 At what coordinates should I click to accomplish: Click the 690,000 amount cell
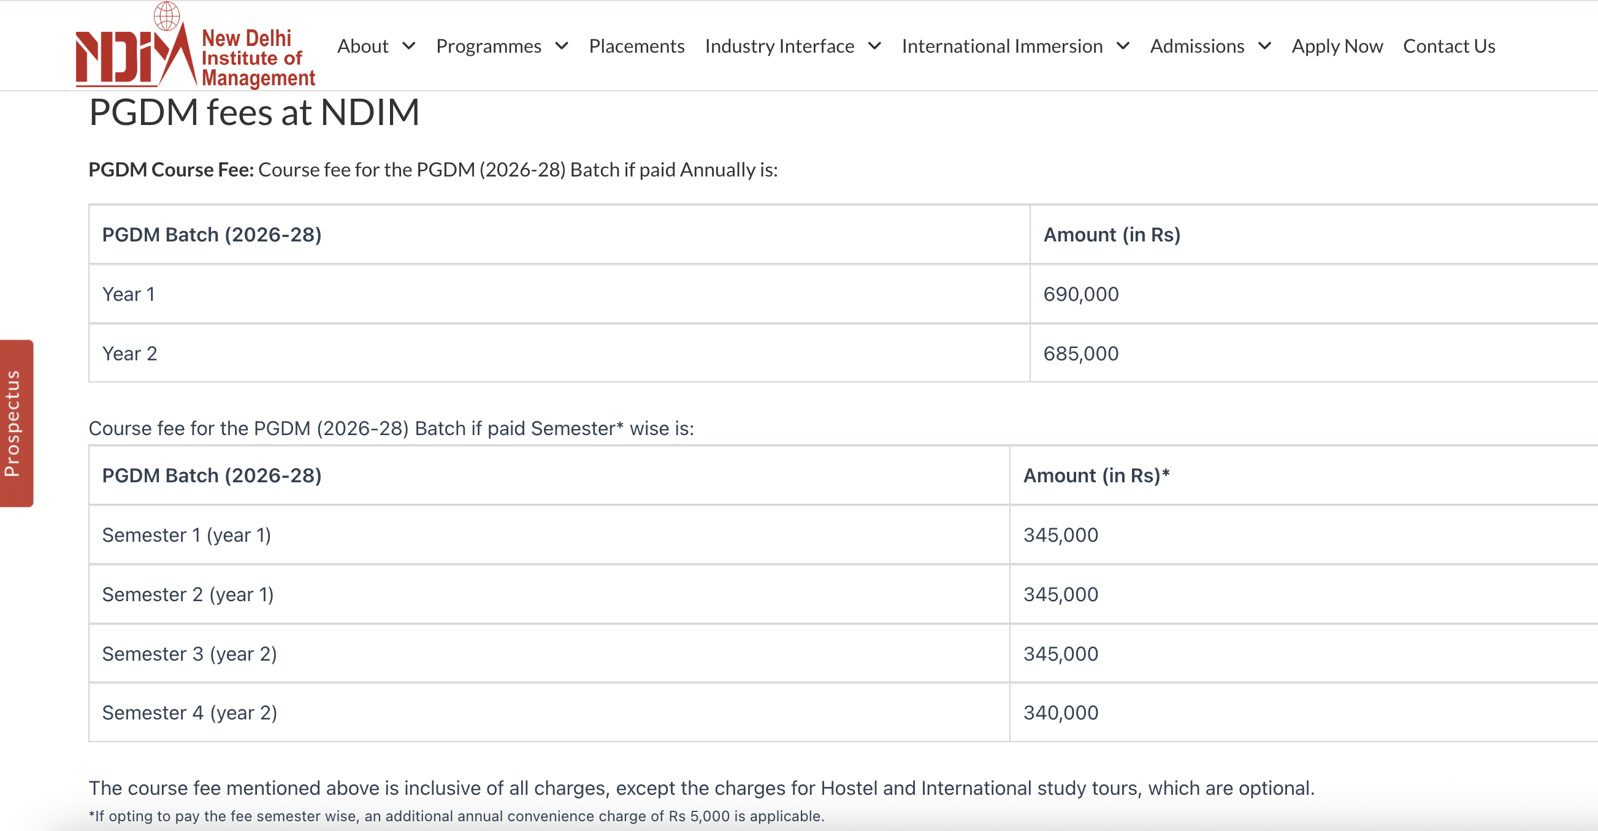(1080, 294)
